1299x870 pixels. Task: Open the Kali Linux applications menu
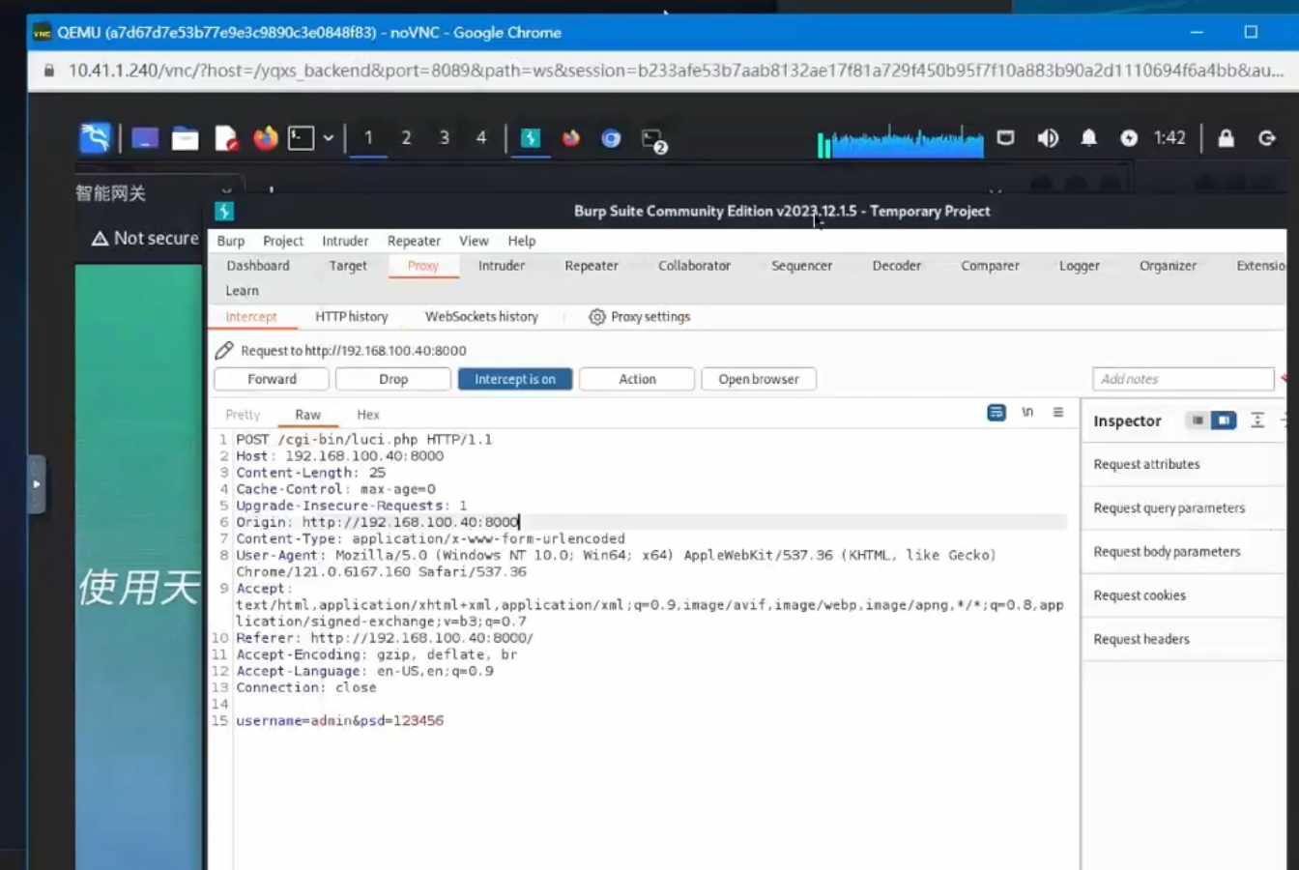[x=95, y=138]
